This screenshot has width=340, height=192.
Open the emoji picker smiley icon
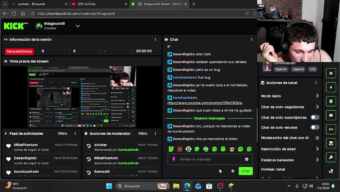tap(247, 159)
